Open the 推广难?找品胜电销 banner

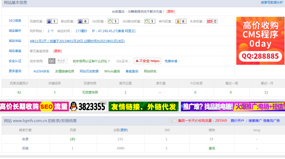(233, 106)
